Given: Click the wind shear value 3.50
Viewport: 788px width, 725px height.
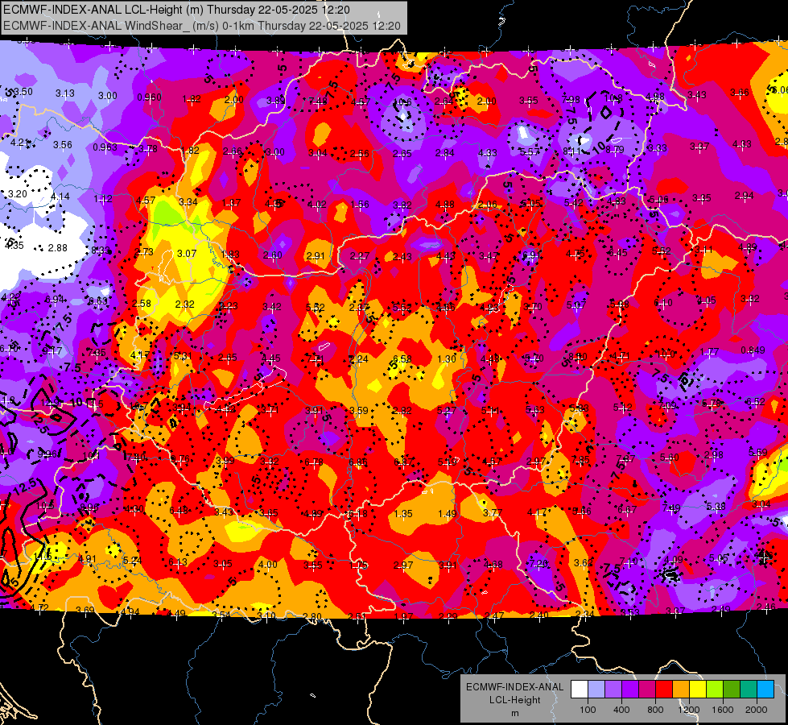Looking at the screenshot, I should click(23, 92).
